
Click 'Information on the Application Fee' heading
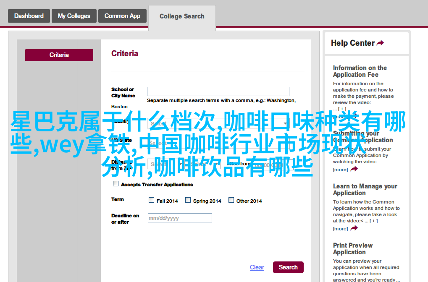tap(360, 71)
